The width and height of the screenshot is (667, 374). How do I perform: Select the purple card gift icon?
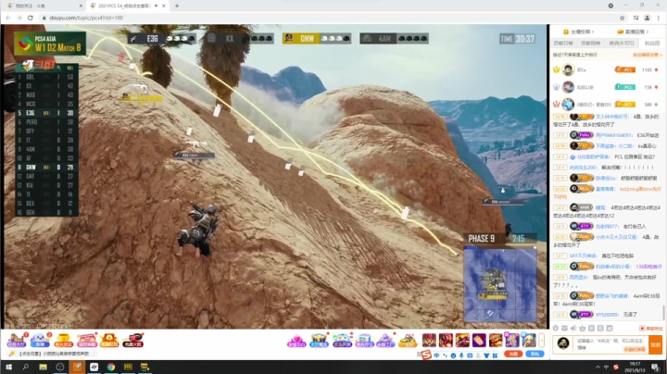point(479,340)
